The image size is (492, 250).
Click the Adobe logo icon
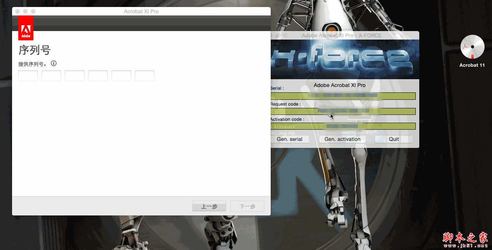tap(26, 28)
